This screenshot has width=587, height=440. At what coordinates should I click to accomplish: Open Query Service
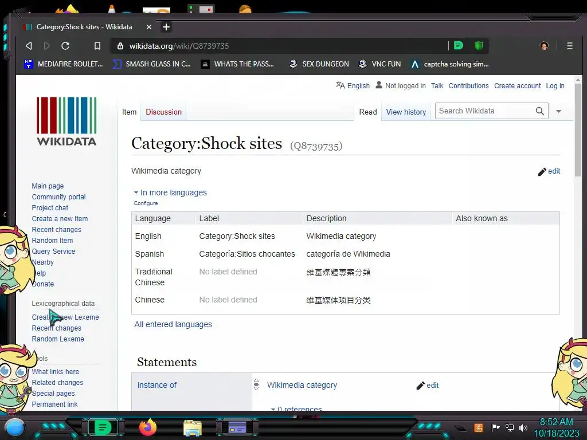53,251
